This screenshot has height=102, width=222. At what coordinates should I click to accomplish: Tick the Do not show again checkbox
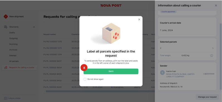click(85, 79)
